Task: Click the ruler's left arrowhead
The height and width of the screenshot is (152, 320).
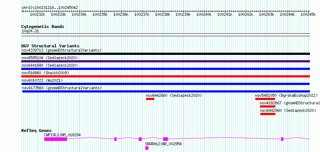Action: point(22,11)
